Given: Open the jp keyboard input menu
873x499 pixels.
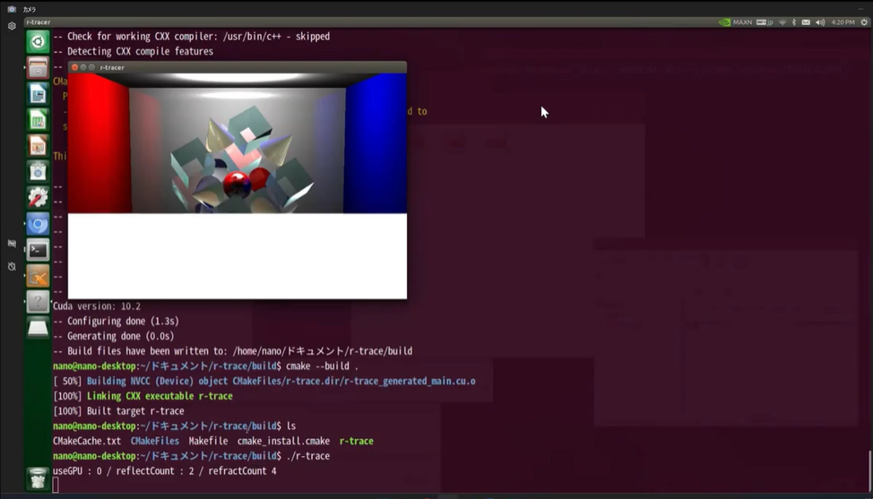Looking at the screenshot, I should 765,22.
